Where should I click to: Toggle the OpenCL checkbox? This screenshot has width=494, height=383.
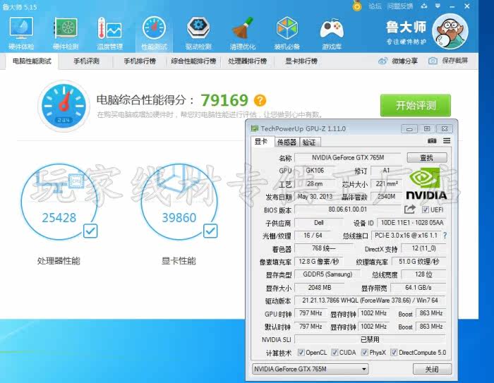tap(301, 353)
